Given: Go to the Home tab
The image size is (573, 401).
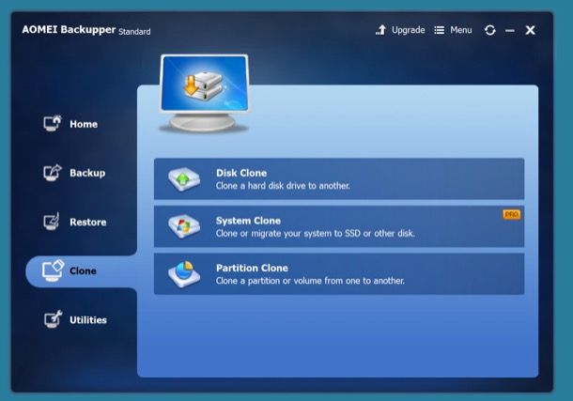Looking at the screenshot, I should (84, 124).
